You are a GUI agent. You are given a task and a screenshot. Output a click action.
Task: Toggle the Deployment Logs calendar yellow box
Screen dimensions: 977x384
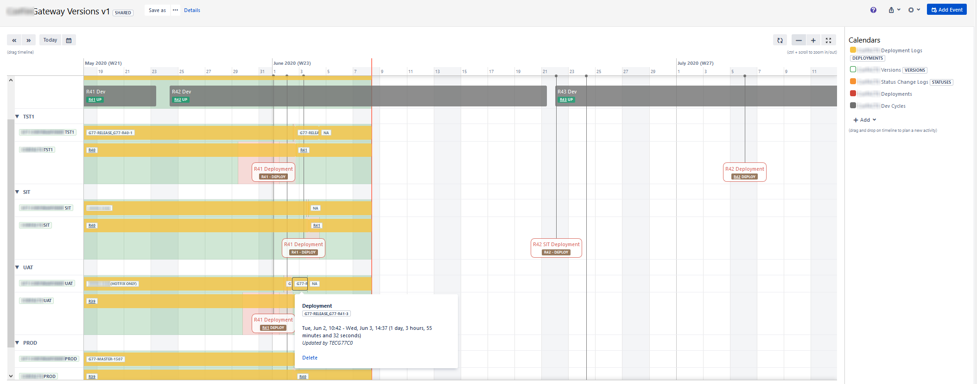tap(853, 50)
